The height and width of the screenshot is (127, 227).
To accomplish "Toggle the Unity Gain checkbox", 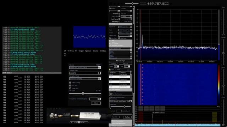I will pos(110,38).
